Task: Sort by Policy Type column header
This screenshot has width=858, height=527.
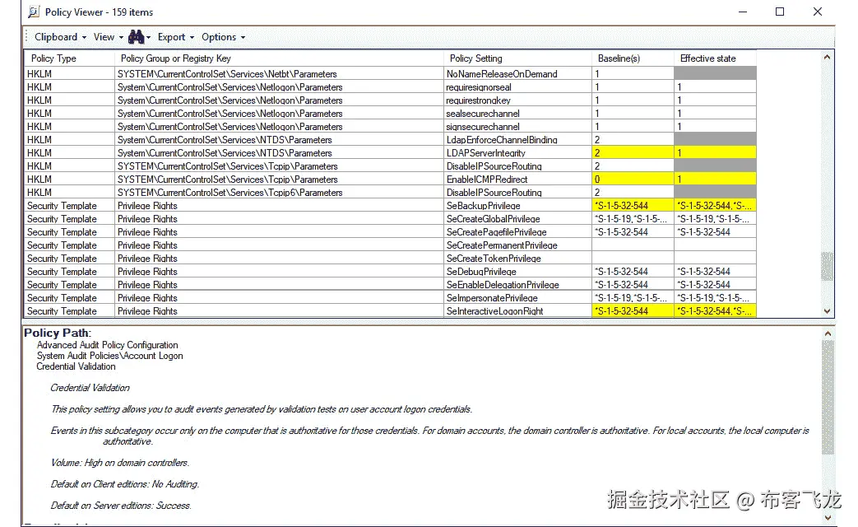Action: click(x=69, y=58)
